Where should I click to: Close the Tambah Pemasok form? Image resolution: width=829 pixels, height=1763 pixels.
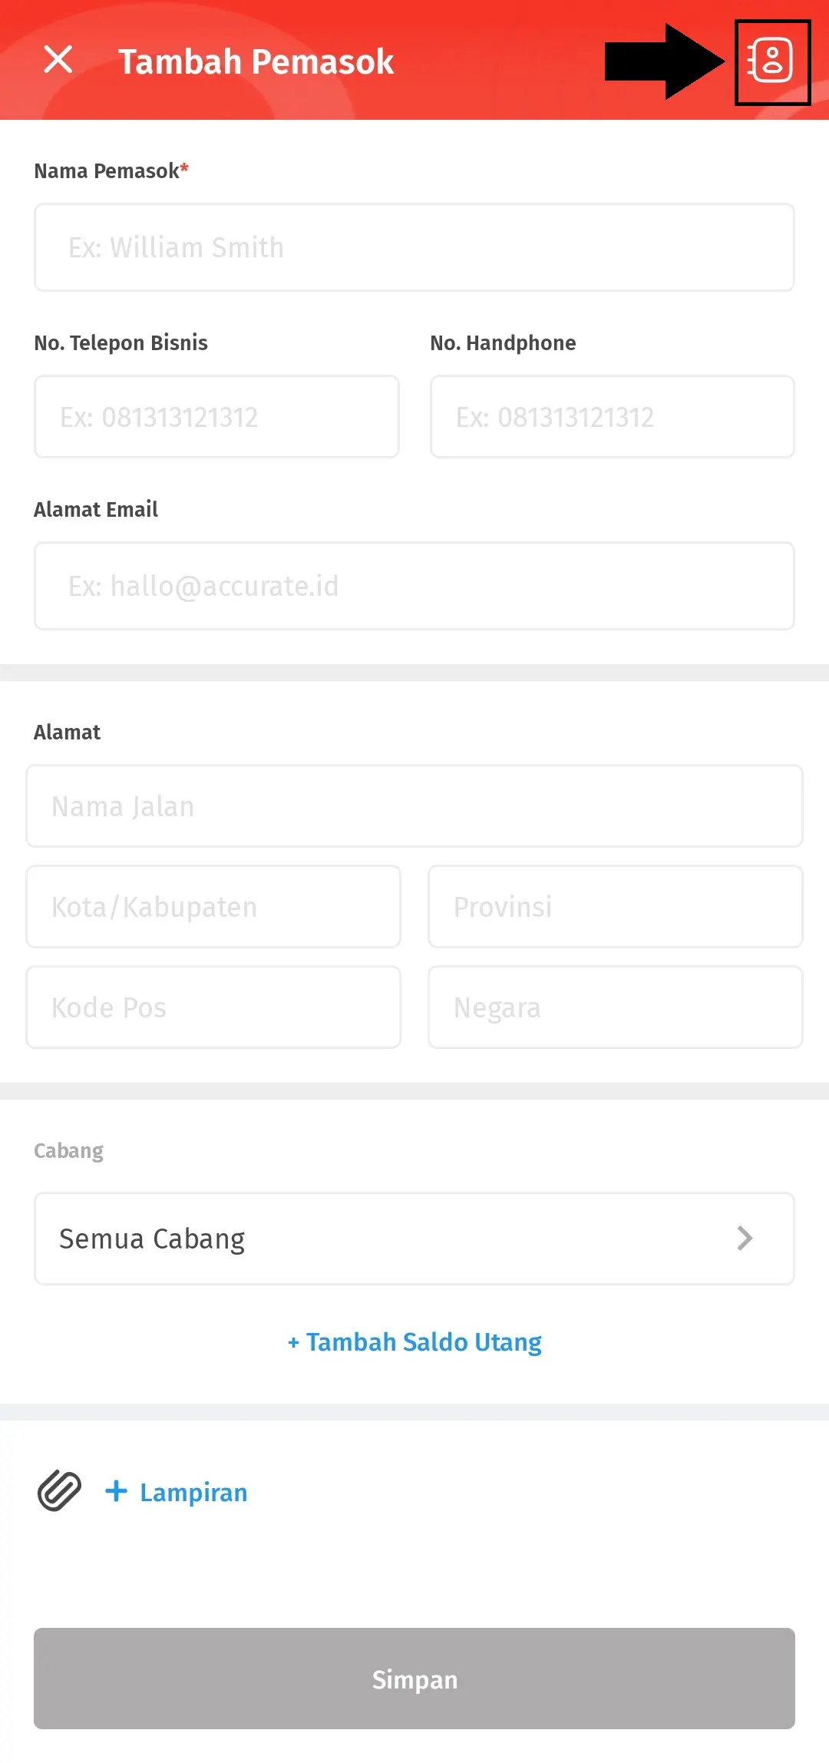(58, 60)
